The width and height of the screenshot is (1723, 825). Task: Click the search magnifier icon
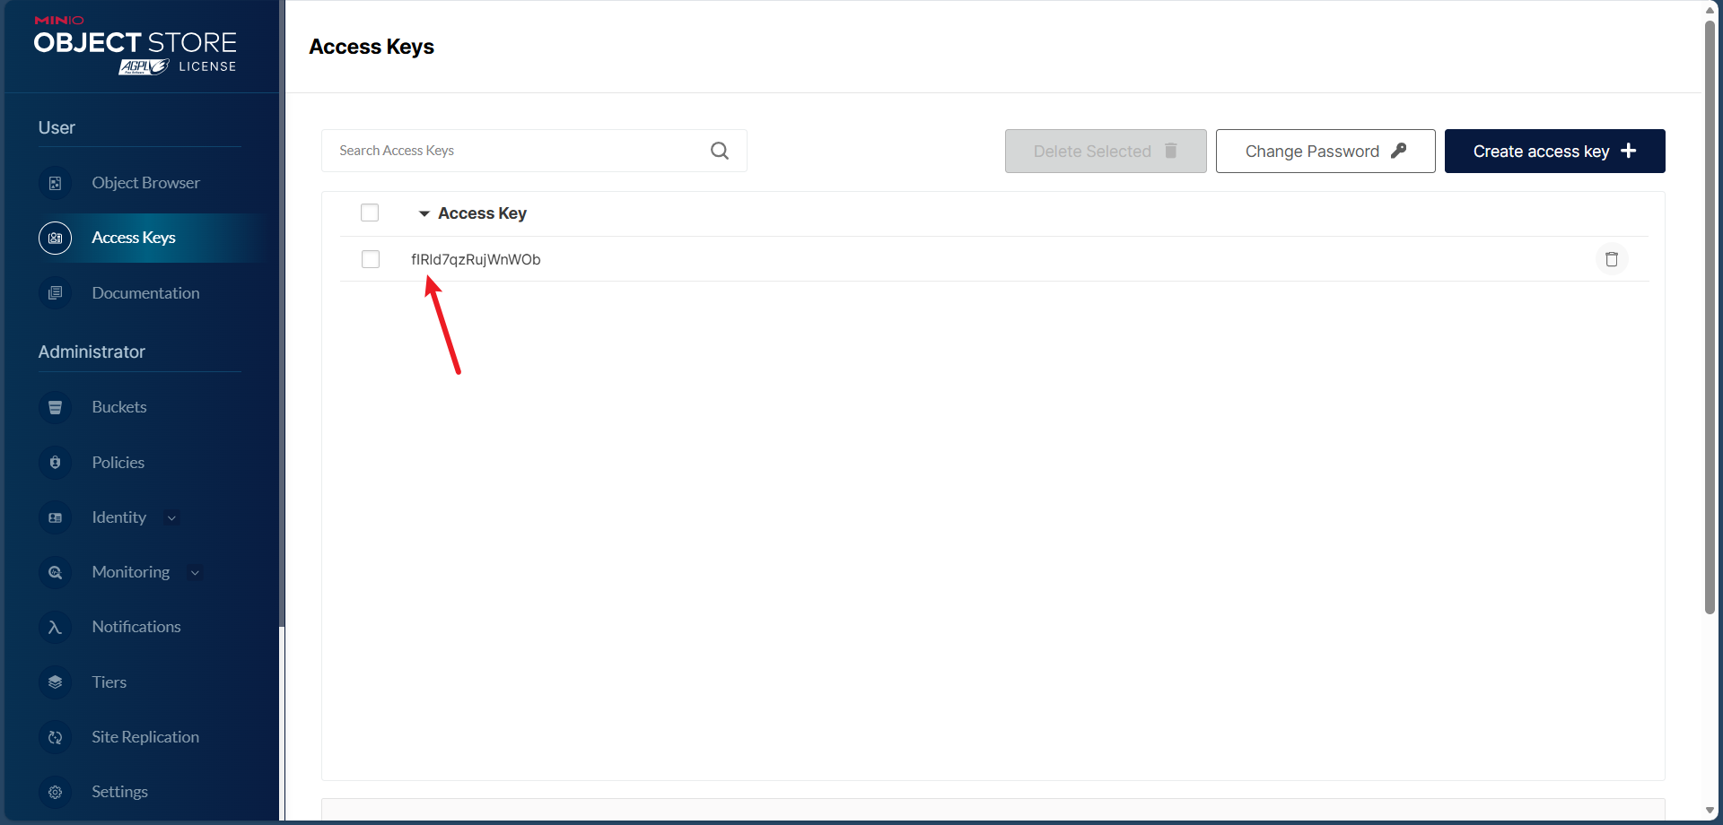click(720, 151)
